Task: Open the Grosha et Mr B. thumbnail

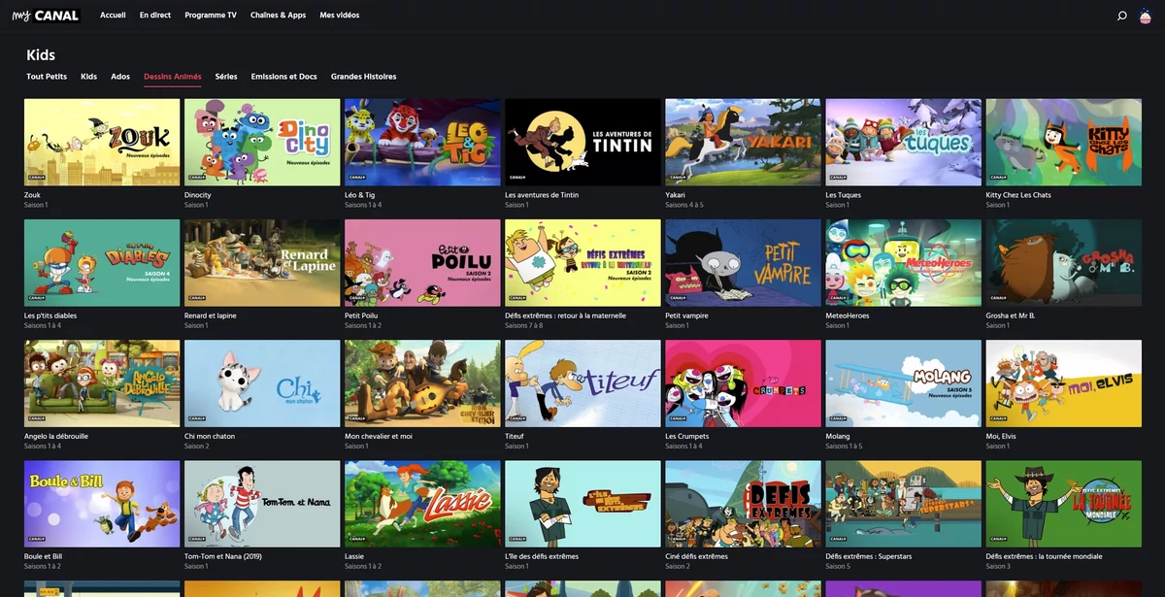Action: point(1063,262)
